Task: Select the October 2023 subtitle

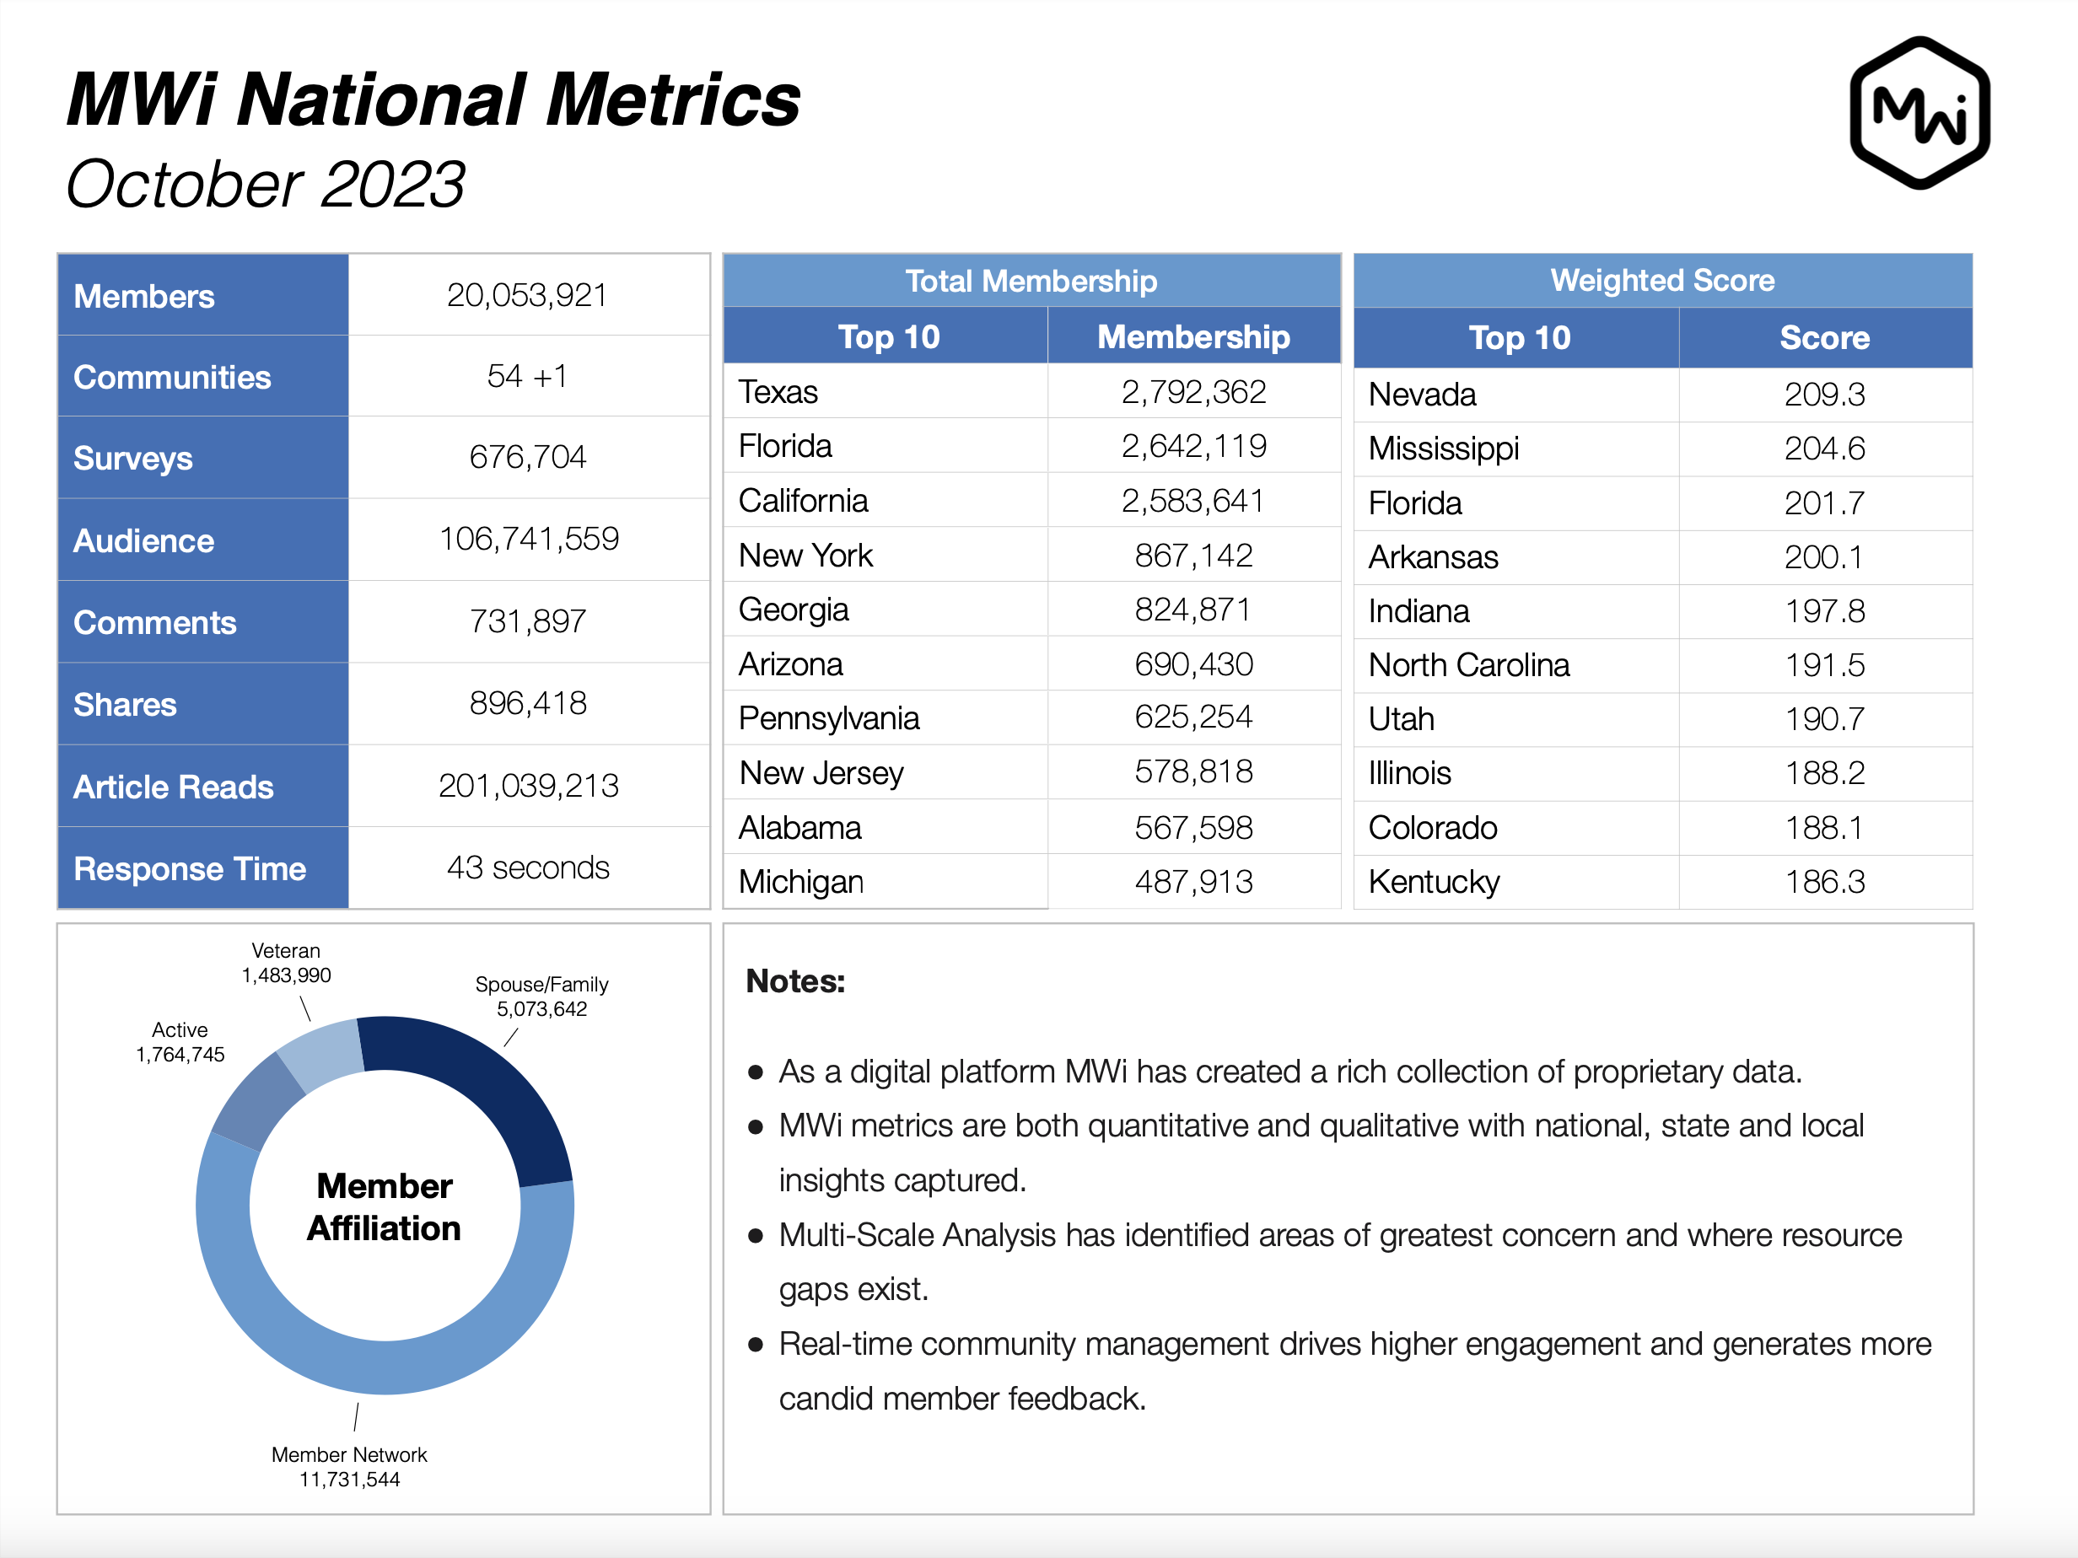Action: click(265, 184)
